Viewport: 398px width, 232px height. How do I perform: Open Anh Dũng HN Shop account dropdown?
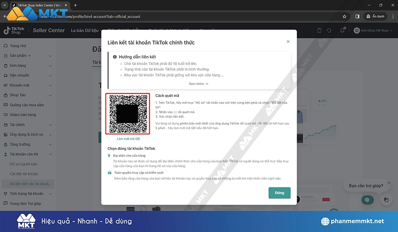pyautogui.click(x=373, y=30)
